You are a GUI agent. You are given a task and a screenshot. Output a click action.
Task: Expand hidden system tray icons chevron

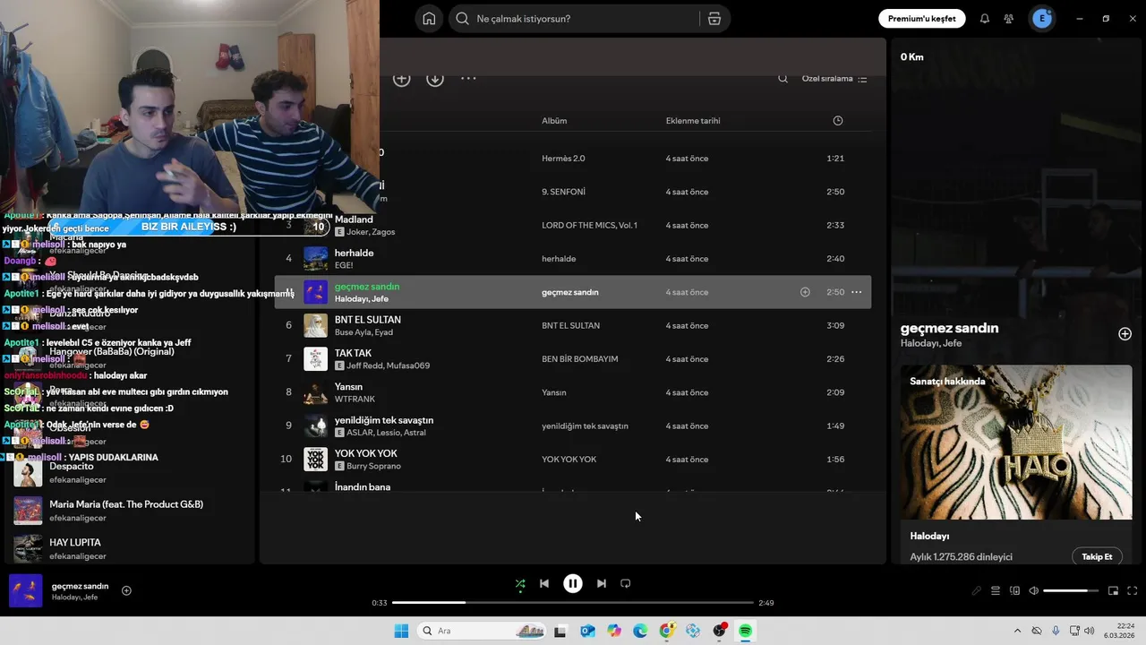click(x=1017, y=631)
